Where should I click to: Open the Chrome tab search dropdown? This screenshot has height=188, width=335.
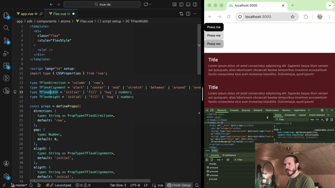pyautogui.click(x=330, y=5)
